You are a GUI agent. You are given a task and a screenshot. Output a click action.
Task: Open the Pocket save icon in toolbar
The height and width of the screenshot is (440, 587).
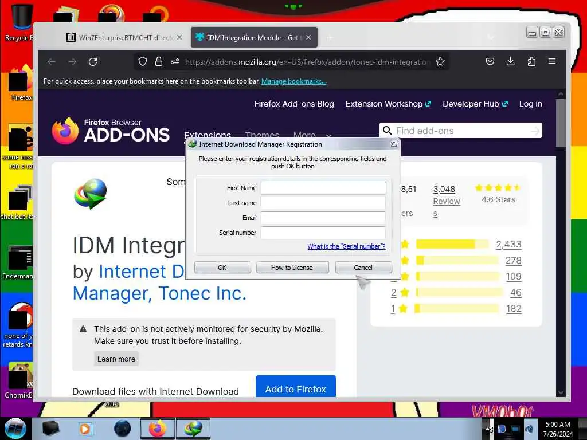(x=490, y=61)
